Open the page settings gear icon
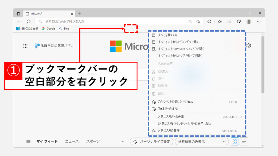Screen dimensions: 278x156 (x=248, y=45)
